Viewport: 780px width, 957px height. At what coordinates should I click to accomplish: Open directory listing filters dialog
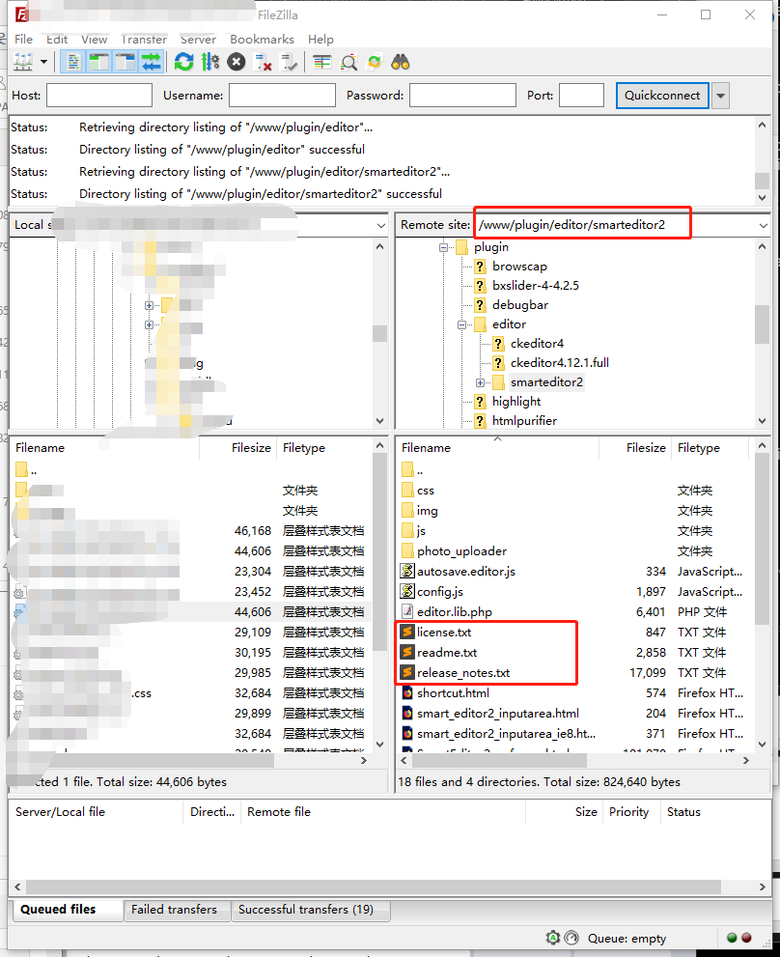(x=321, y=62)
